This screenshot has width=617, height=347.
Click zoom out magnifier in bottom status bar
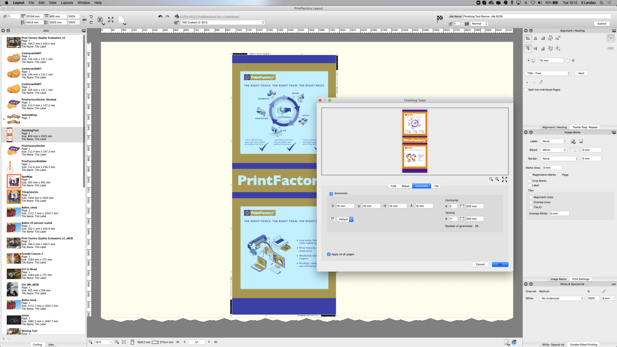click(90, 342)
